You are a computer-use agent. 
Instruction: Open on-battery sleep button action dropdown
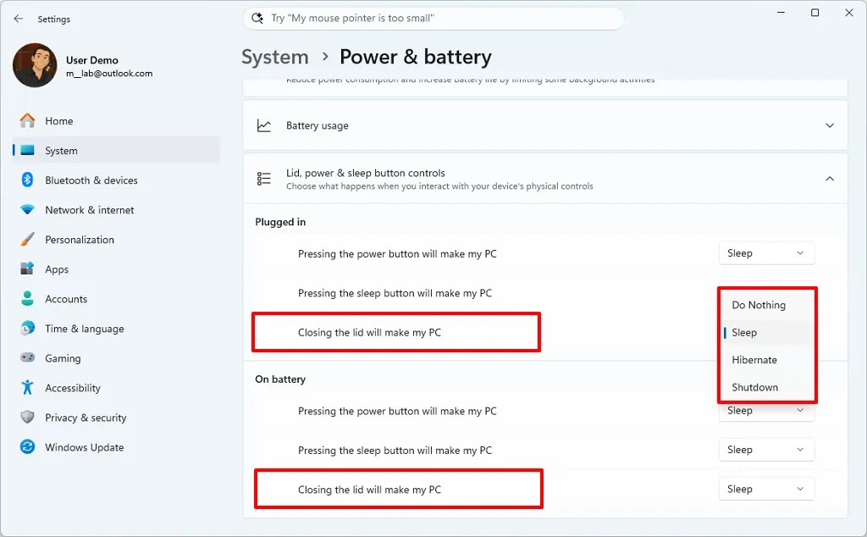[x=766, y=450]
